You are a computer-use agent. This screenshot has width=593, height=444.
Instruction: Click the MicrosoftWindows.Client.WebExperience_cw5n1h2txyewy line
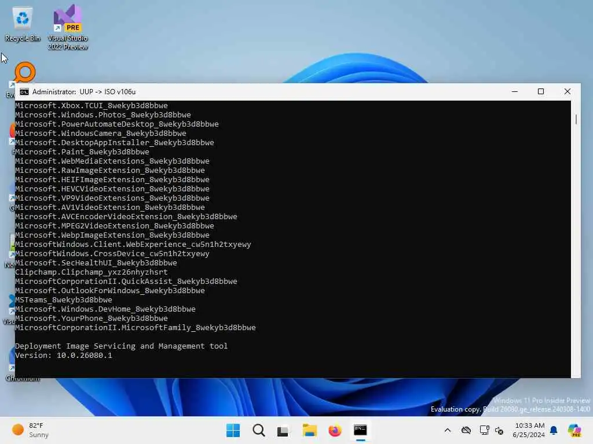point(133,245)
